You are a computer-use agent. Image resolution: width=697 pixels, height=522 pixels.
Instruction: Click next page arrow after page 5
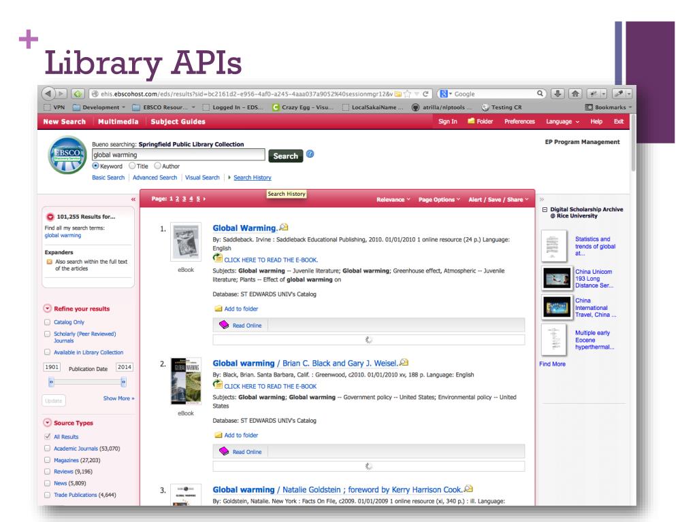[204, 199]
